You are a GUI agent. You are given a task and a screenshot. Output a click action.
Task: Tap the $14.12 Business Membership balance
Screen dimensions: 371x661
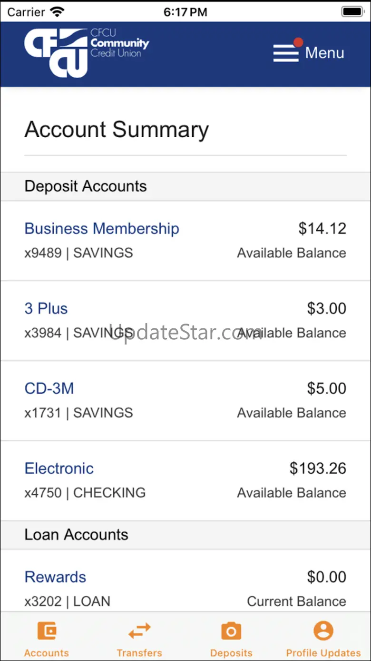click(x=322, y=228)
